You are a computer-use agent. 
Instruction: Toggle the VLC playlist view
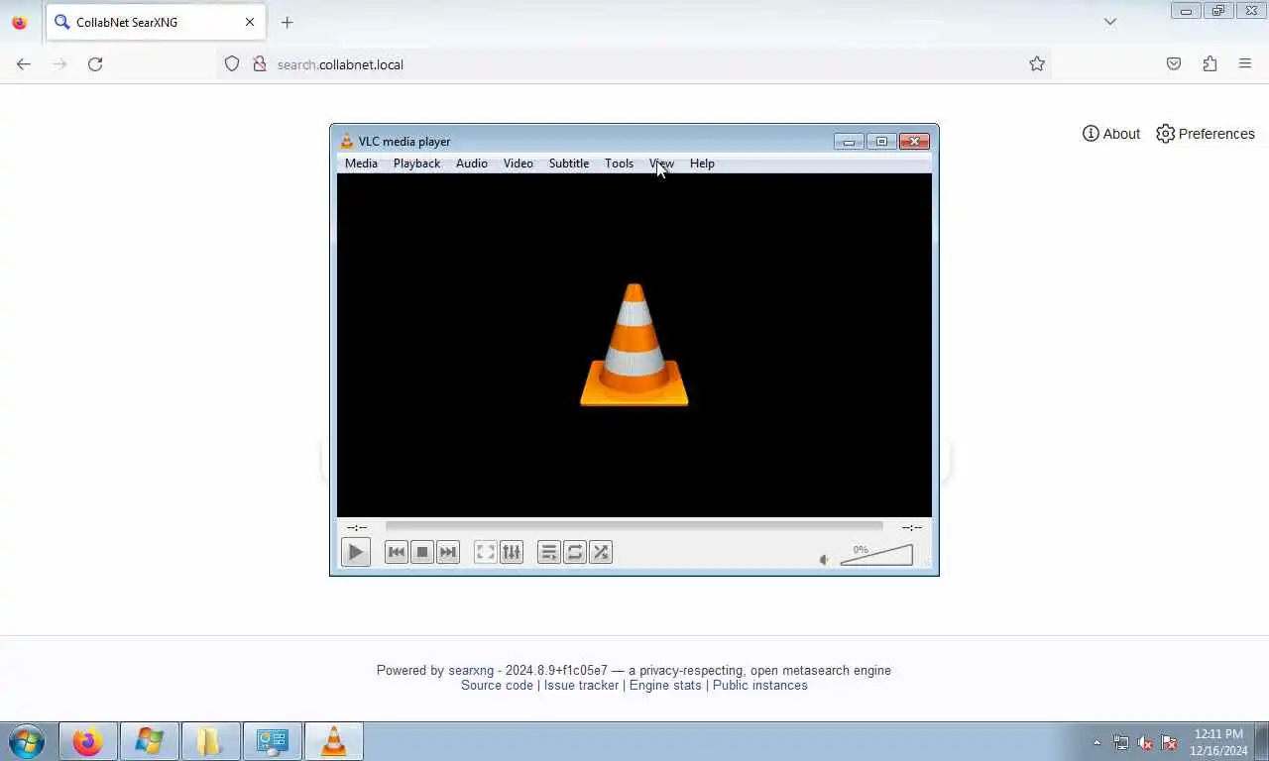click(548, 552)
